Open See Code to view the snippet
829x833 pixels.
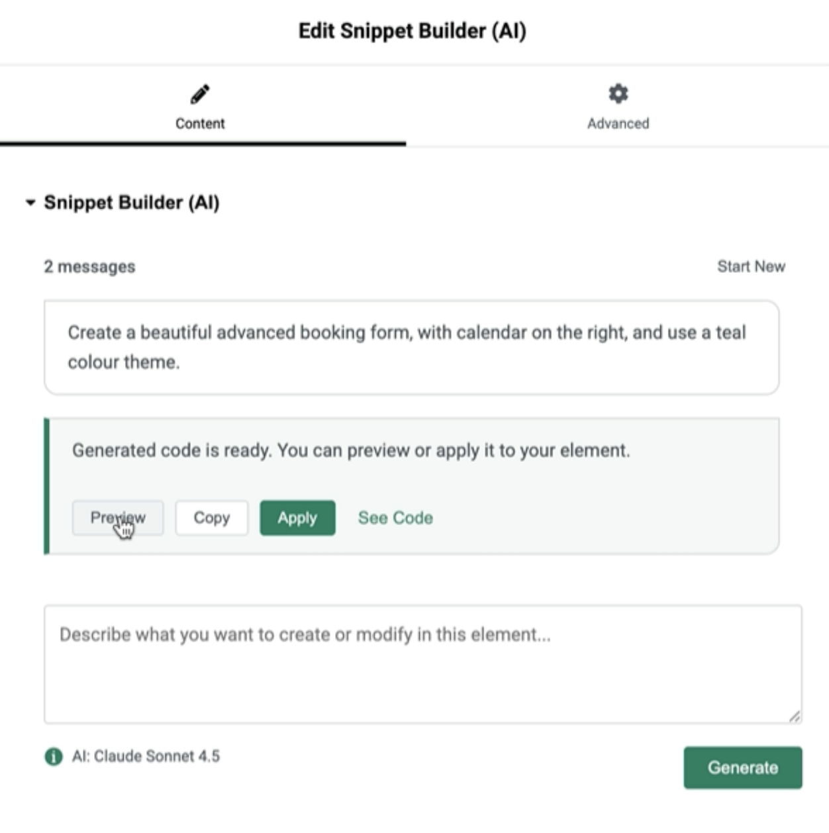point(394,518)
